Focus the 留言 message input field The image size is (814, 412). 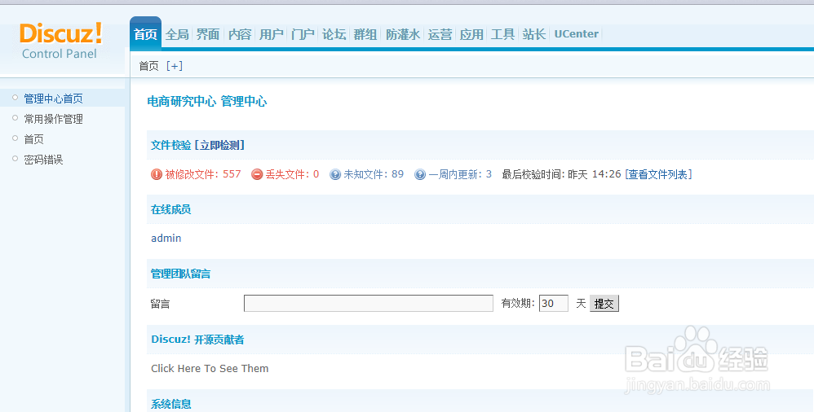(369, 303)
